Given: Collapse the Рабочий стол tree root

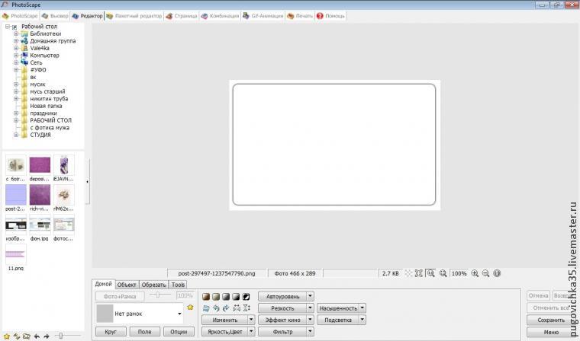Looking at the screenshot, I should (8, 27).
